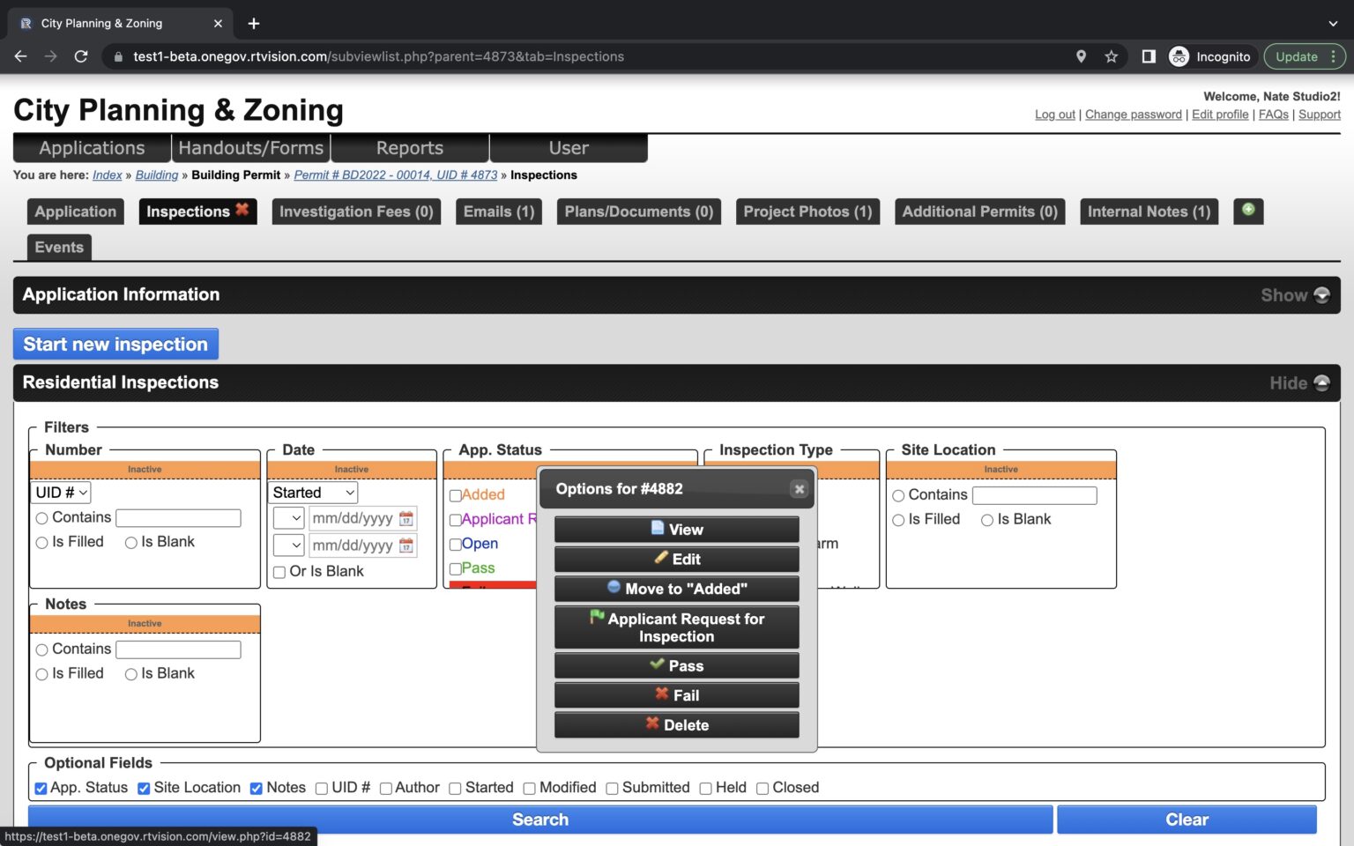1354x846 pixels.
Task: Follow the Change password link
Action: 1134,114
